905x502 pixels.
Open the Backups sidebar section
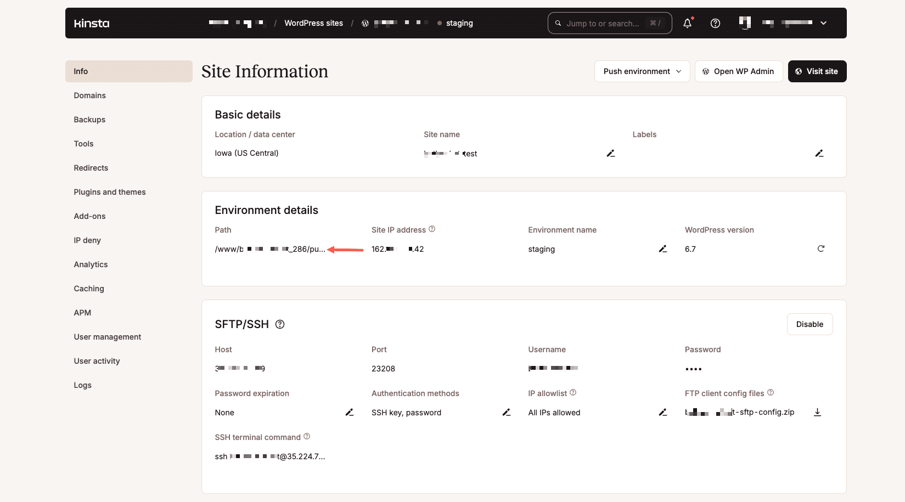pyautogui.click(x=89, y=120)
